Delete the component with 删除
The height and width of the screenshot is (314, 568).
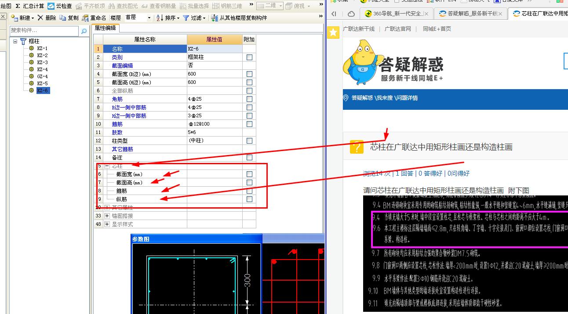tap(47, 18)
